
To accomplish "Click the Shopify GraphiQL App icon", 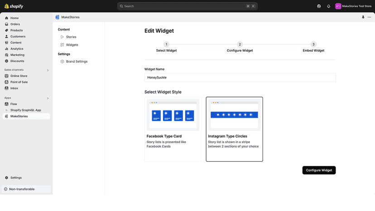I will (x=6, y=110).
